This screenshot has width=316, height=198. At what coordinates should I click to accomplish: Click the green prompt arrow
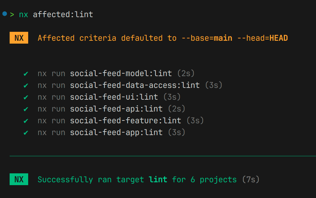[x=12, y=15]
